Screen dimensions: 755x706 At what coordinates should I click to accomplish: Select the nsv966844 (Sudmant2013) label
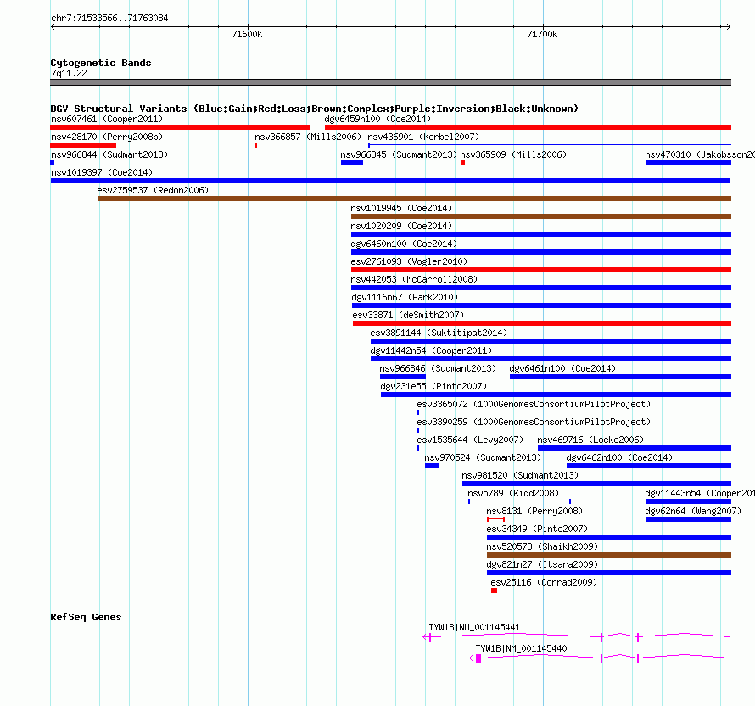109,154
